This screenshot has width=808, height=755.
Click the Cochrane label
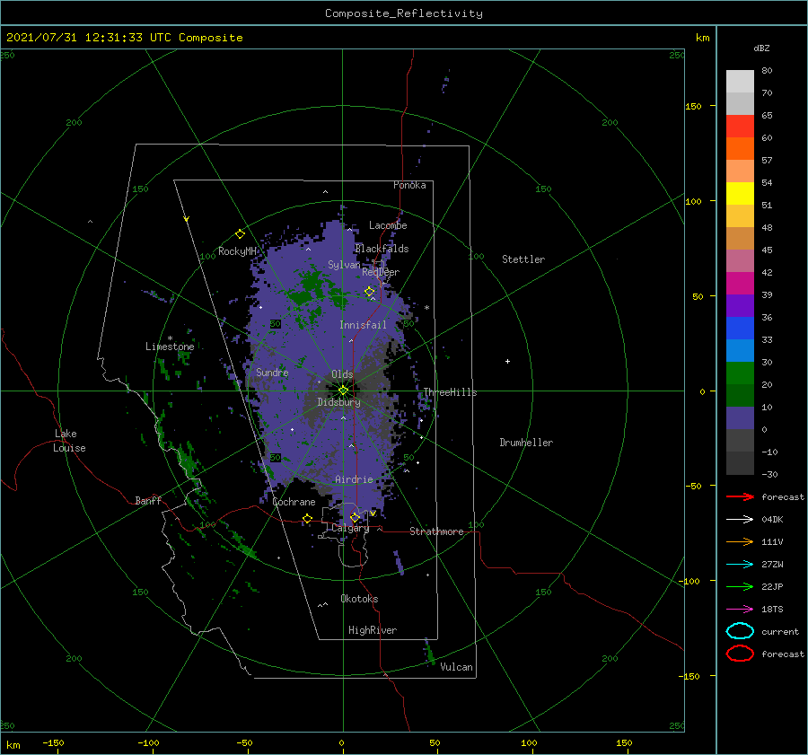(x=294, y=502)
